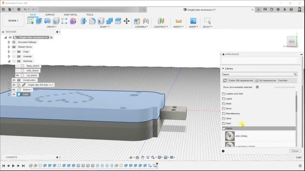The height and width of the screenshot is (171, 305).
Task: Open the notifications bell icon
Action: click(x=285, y=9)
